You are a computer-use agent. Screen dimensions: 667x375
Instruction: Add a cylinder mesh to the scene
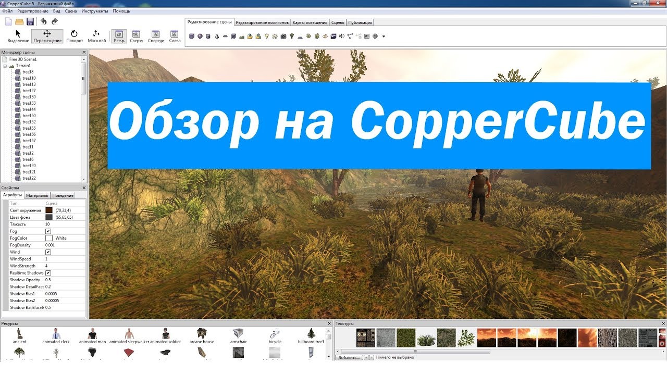coord(208,36)
